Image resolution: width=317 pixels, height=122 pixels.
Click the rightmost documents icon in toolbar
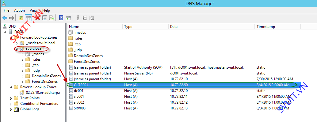pos(92,18)
